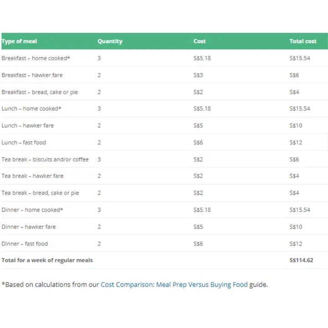Click the "Lunch – hawker fare" cell
The image size is (328, 328).
point(27,126)
